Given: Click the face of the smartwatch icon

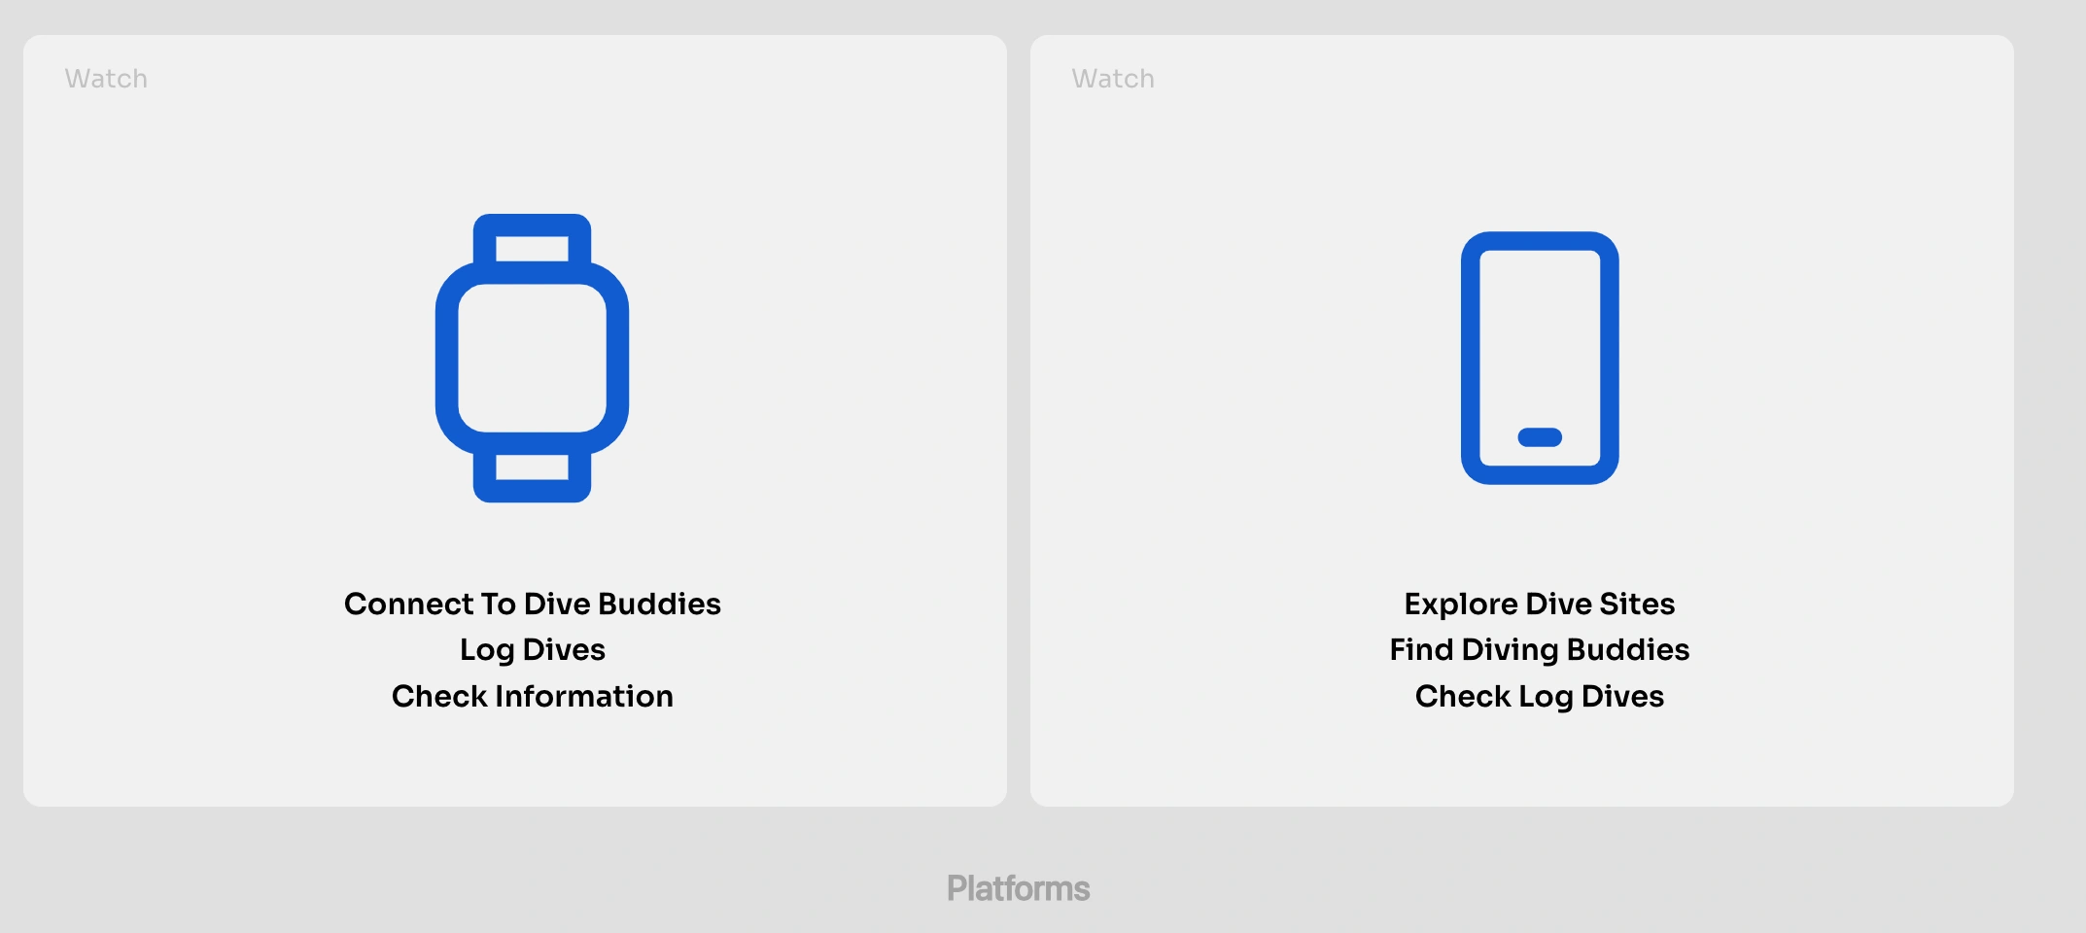Looking at the screenshot, I should pyautogui.click(x=532, y=358).
